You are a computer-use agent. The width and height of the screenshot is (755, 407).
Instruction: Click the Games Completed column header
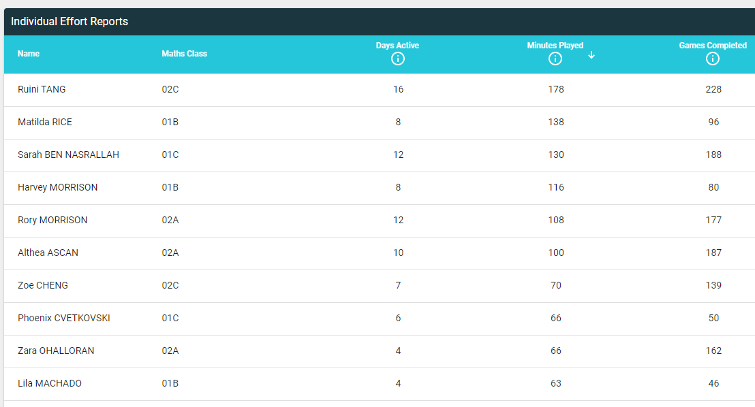[x=713, y=46]
